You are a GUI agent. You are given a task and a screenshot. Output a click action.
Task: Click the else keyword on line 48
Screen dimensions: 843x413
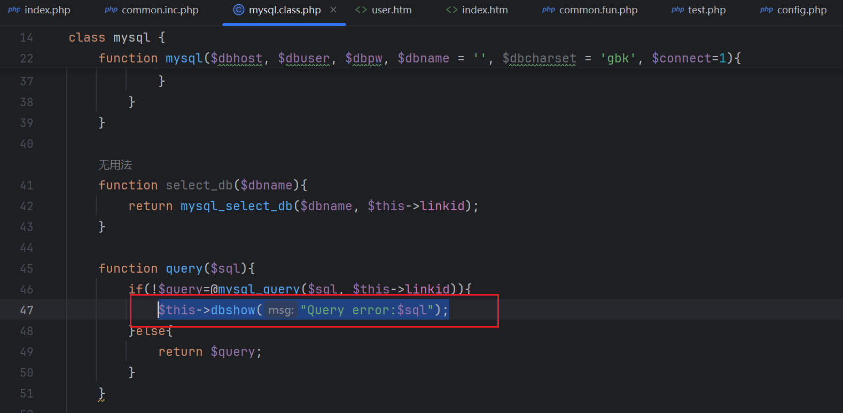tap(151, 331)
